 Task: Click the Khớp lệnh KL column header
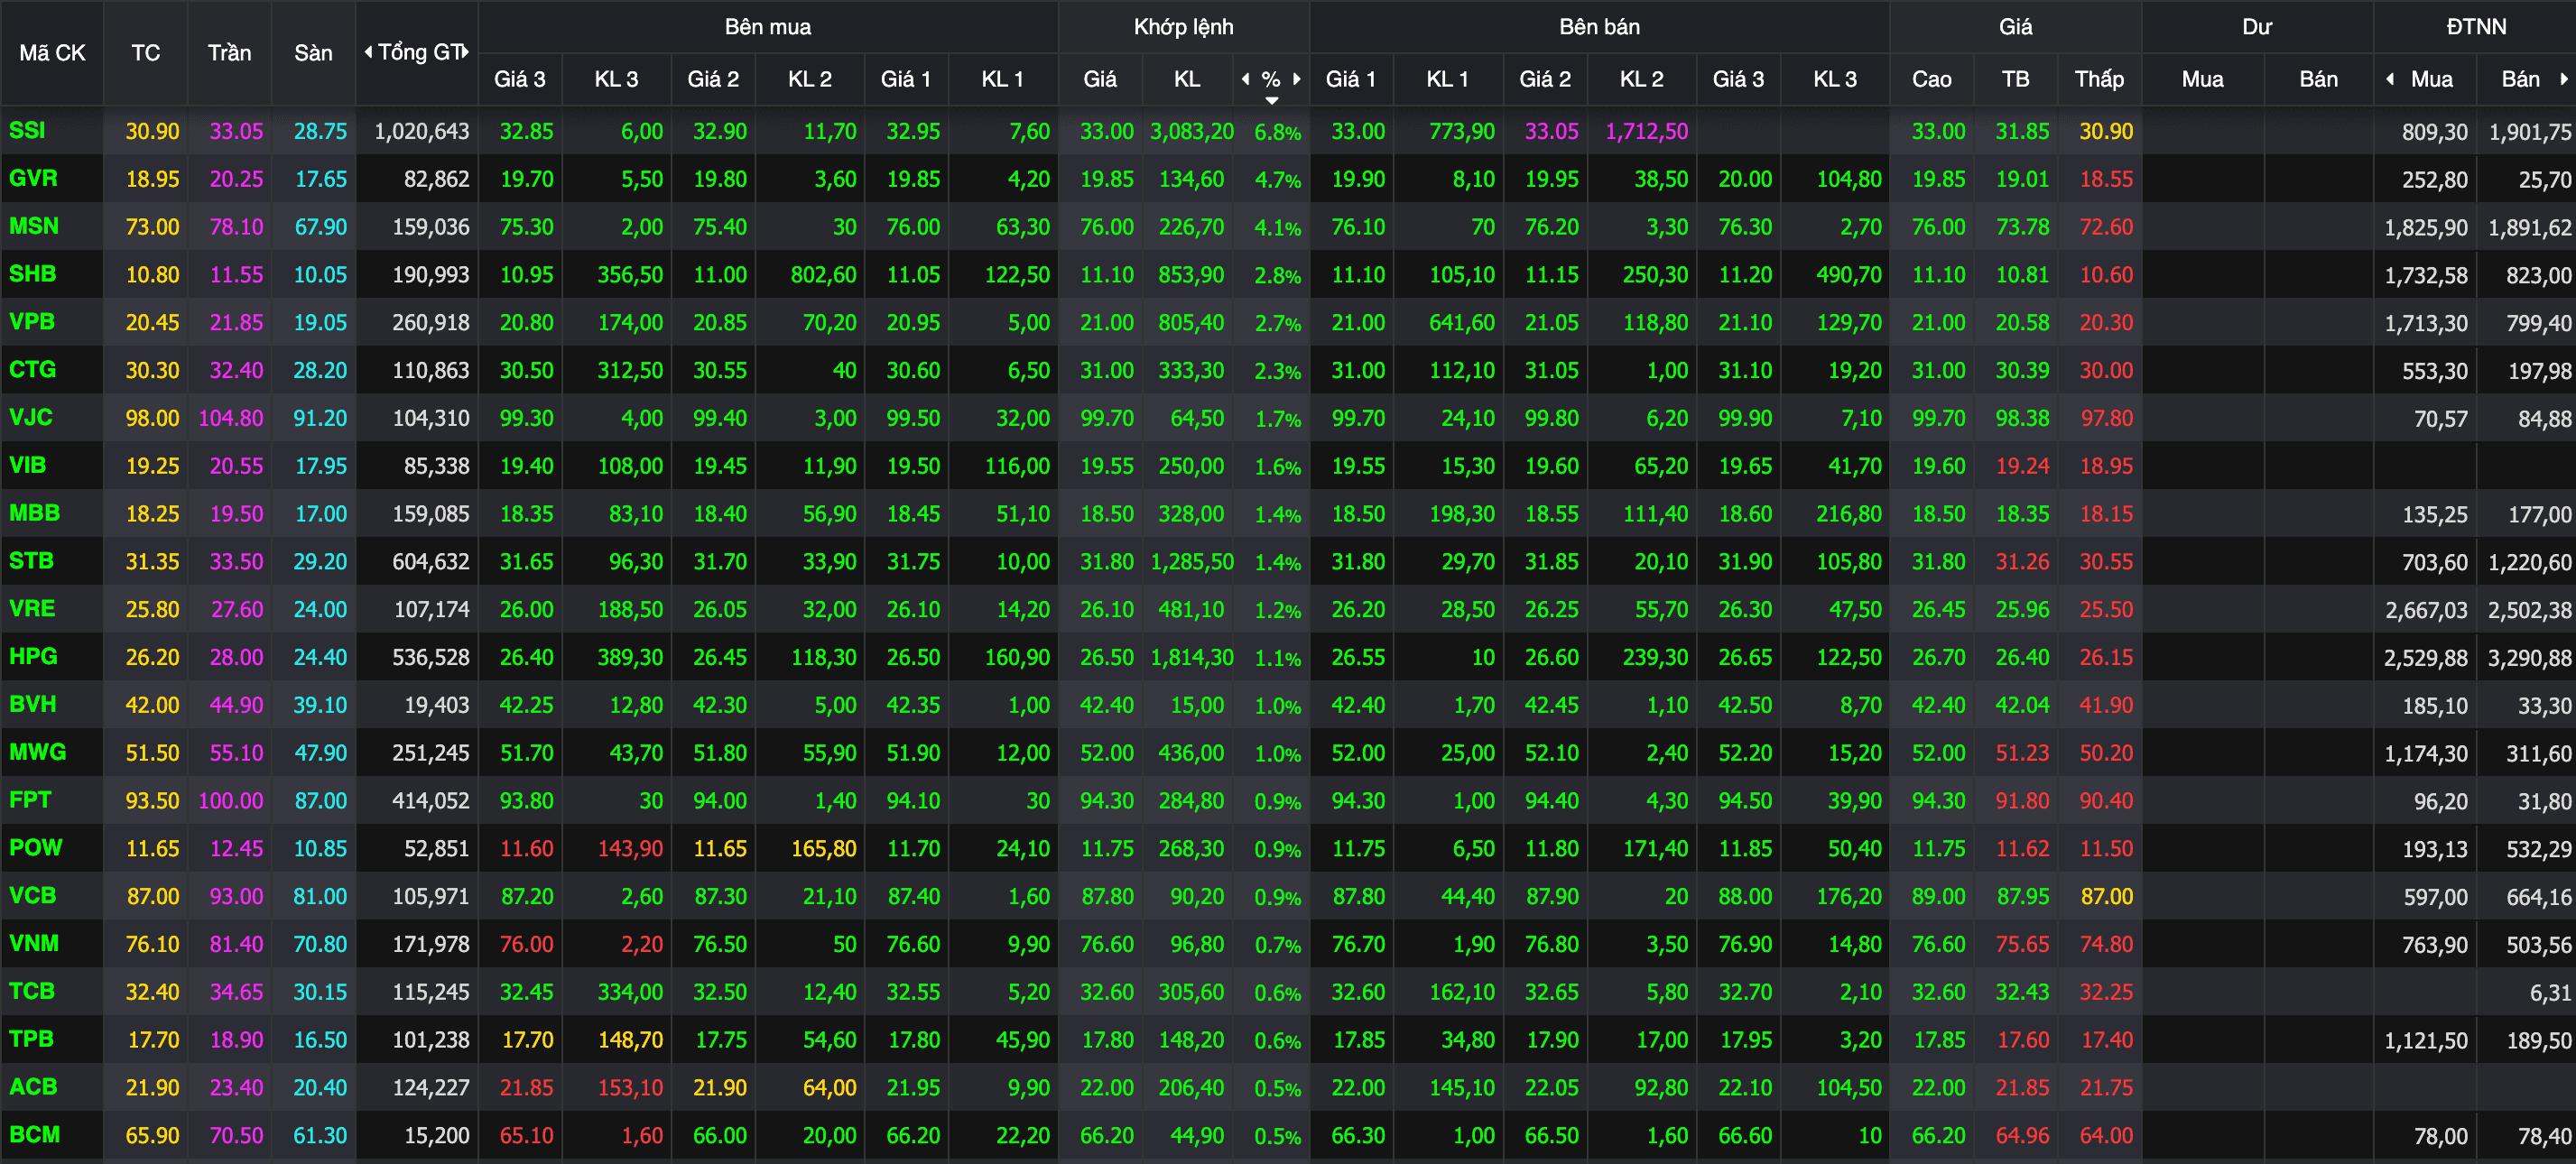point(1187,79)
